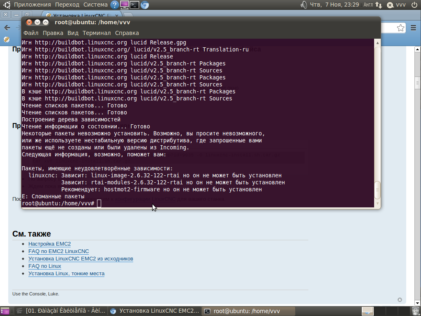Click show desktop icon in bottom panel
421x316 pixels.
(x=5, y=311)
